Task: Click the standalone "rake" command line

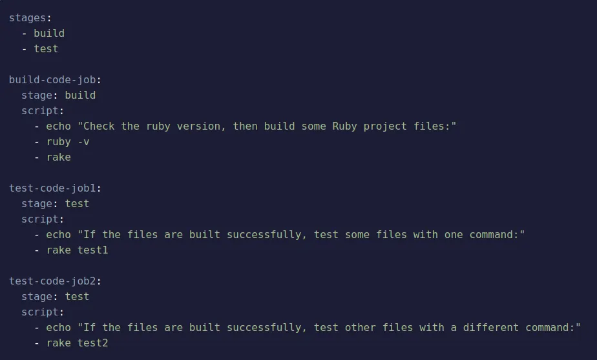Action: pyautogui.click(x=58, y=157)
